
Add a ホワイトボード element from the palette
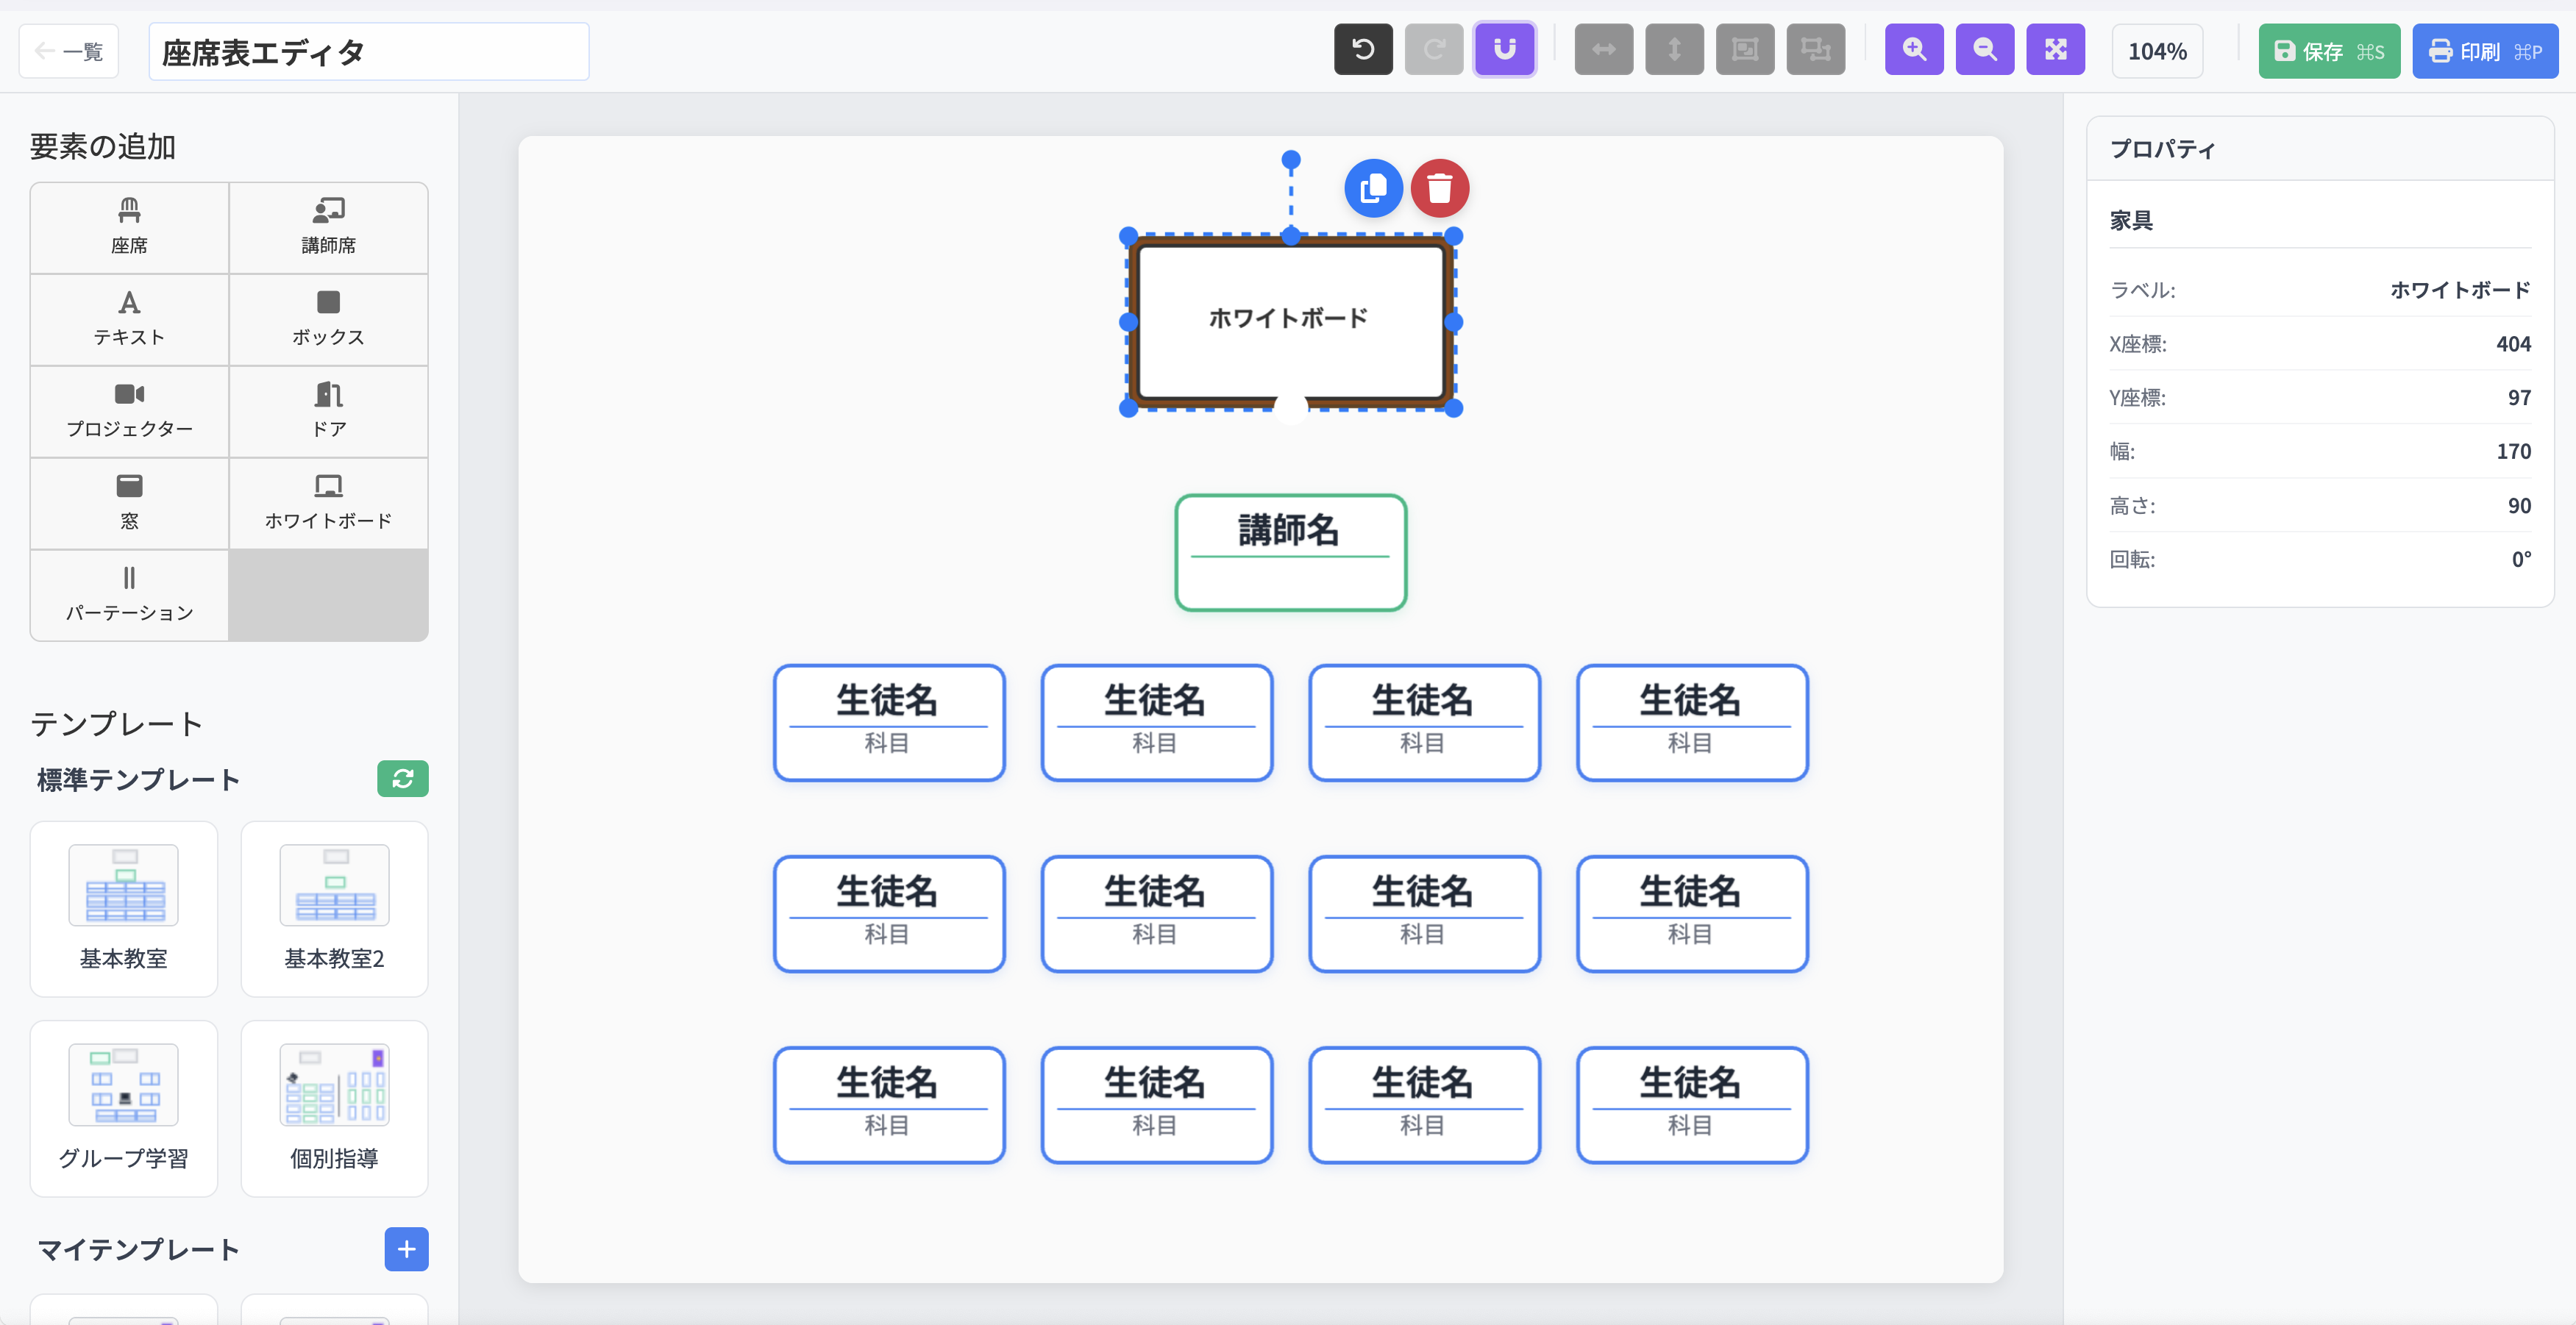[x=329, y=504]
